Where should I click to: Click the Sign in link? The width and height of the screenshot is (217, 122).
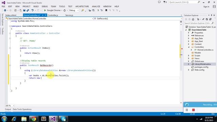pyautogui.click(x=206, y=7)
